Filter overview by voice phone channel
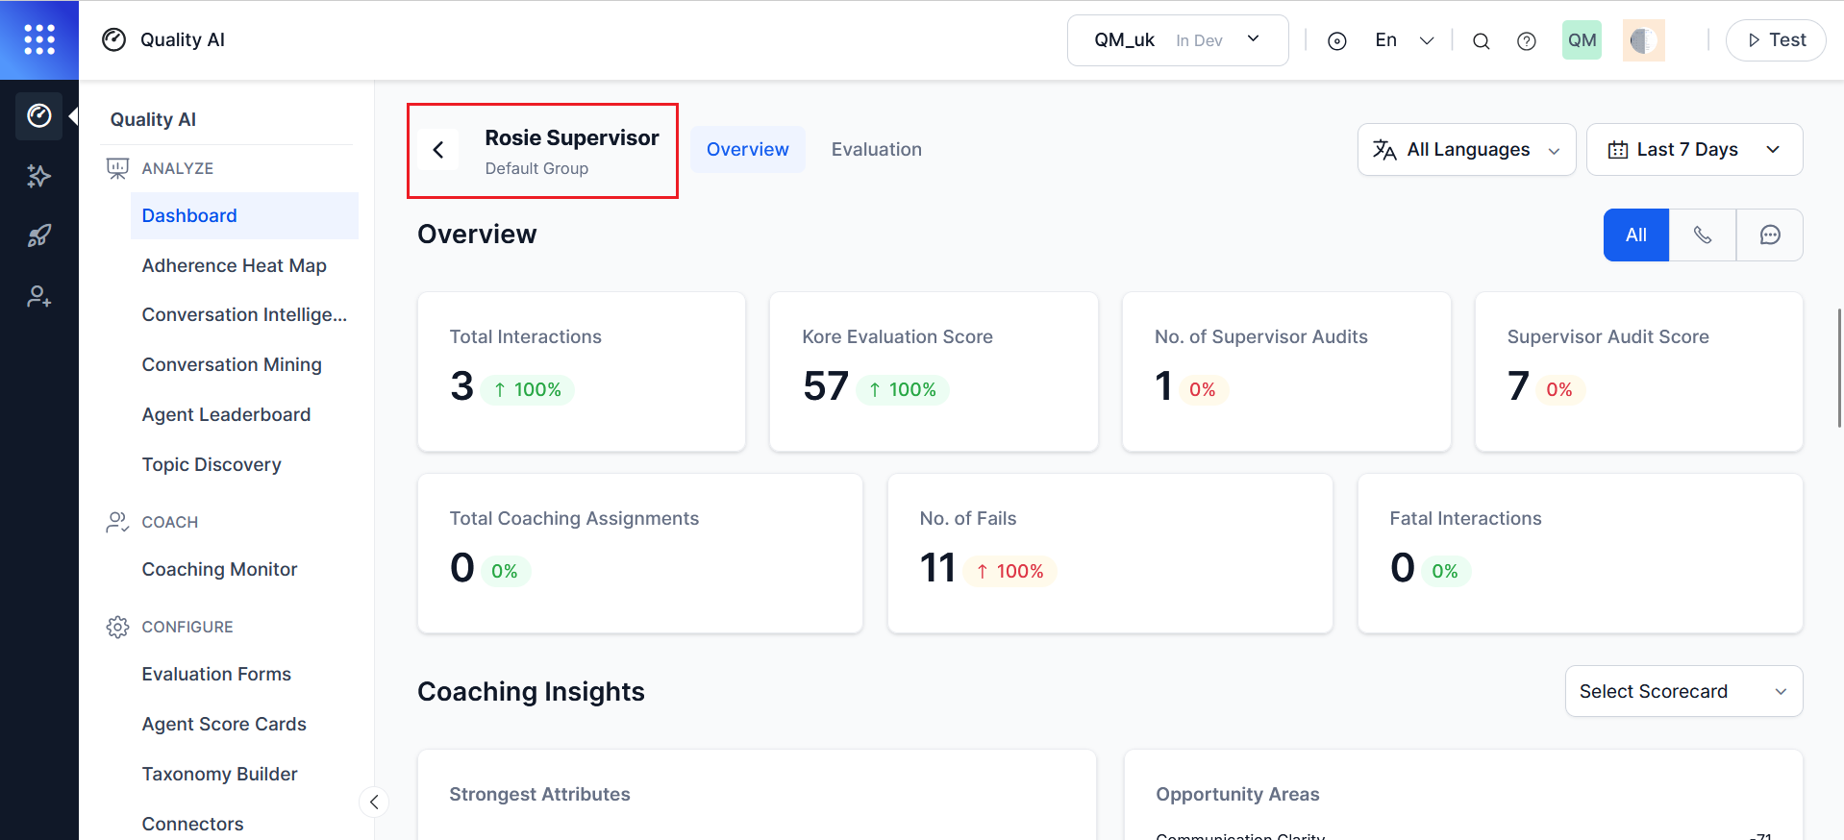 click(x=1702, y=235)
